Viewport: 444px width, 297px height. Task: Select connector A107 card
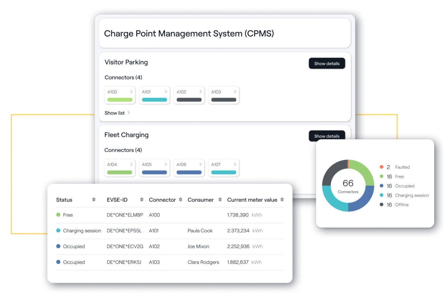click(x=224, y=168)
